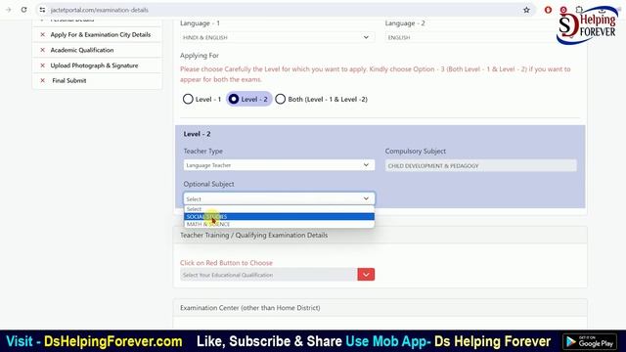Image resolution: width=626 pixels, height=352 pixels.
Task: Click the red chevron button for qualification
Action: (x=366, y=275)
